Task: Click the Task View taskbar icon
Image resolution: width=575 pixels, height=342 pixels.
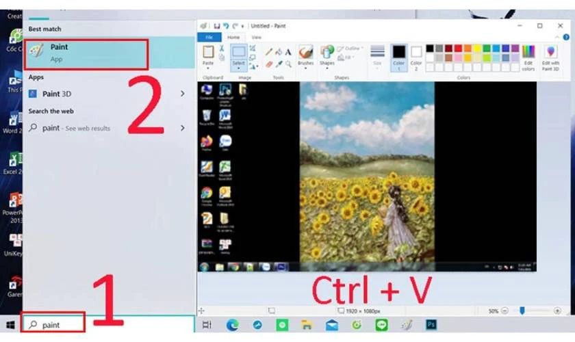Action: tap(207, 325)
